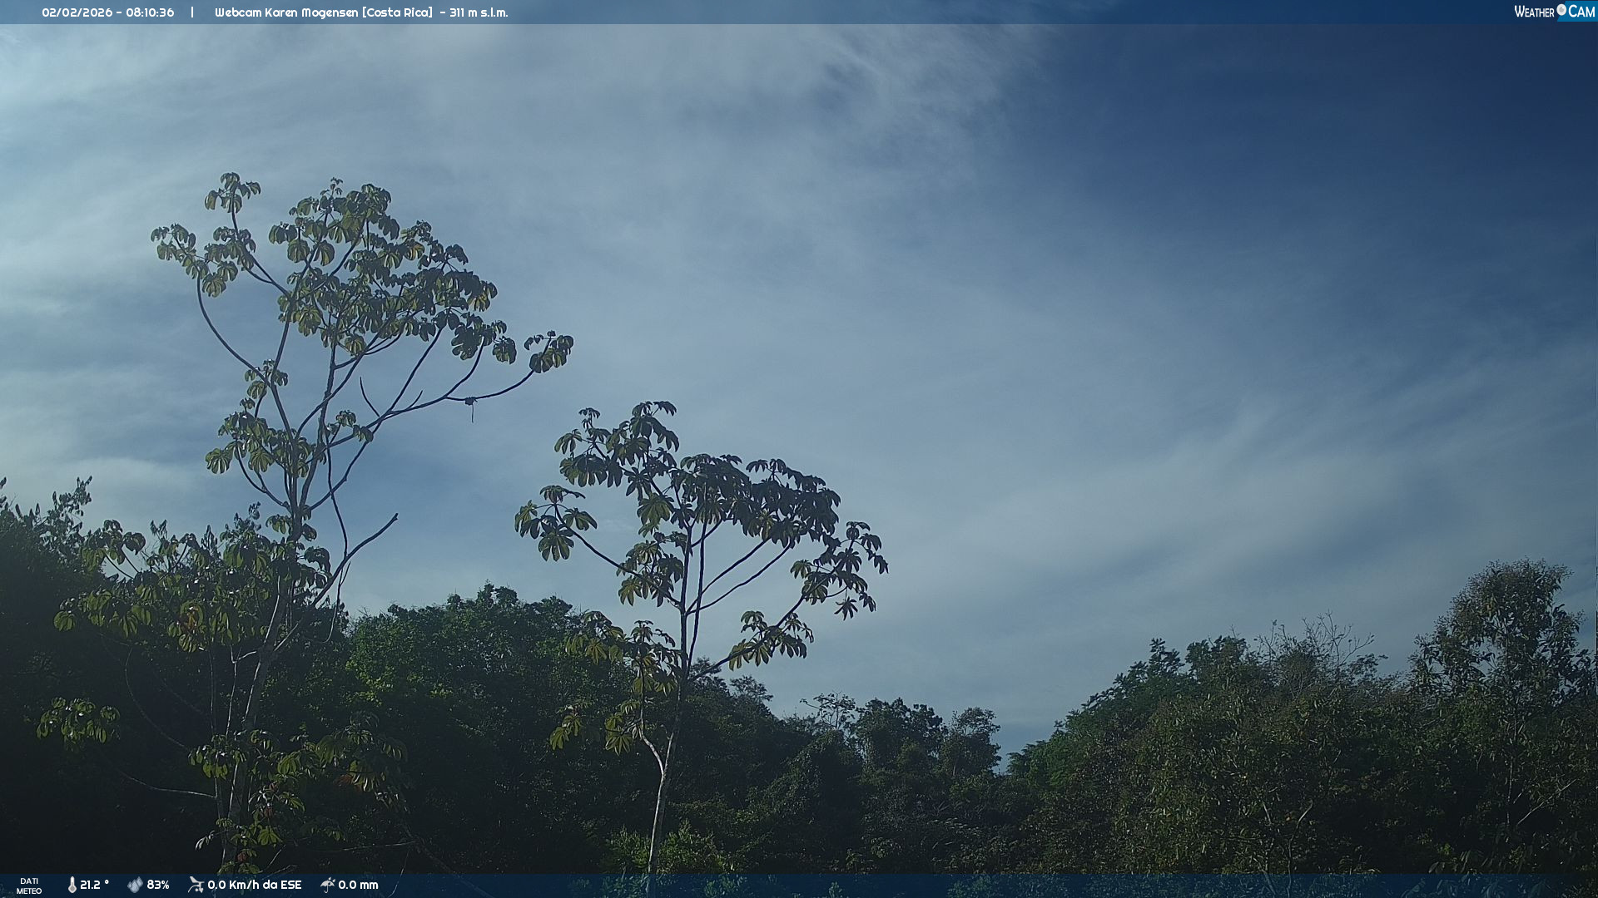Click the [Costa Rica] location text
1598x898 pixels.
[397, 12]
